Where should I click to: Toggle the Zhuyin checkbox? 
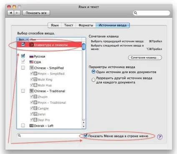32,97
